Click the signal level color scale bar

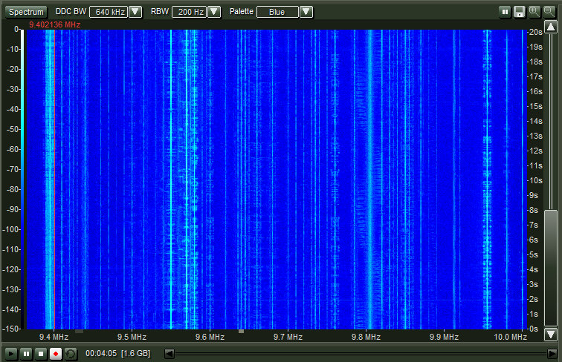tap(22, 179)
